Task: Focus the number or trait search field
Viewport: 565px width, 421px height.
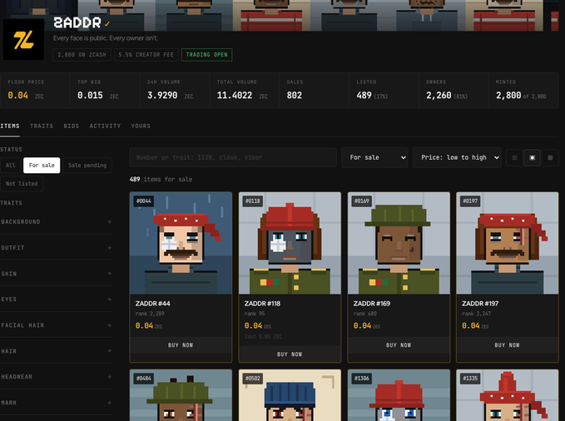Action: pyautogui.click(x=233, y=157)
